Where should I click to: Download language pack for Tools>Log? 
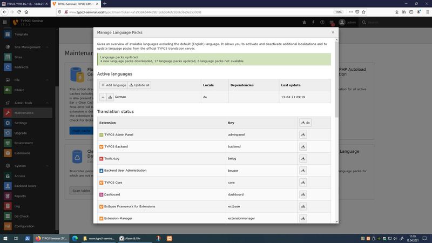coord(303,159)
